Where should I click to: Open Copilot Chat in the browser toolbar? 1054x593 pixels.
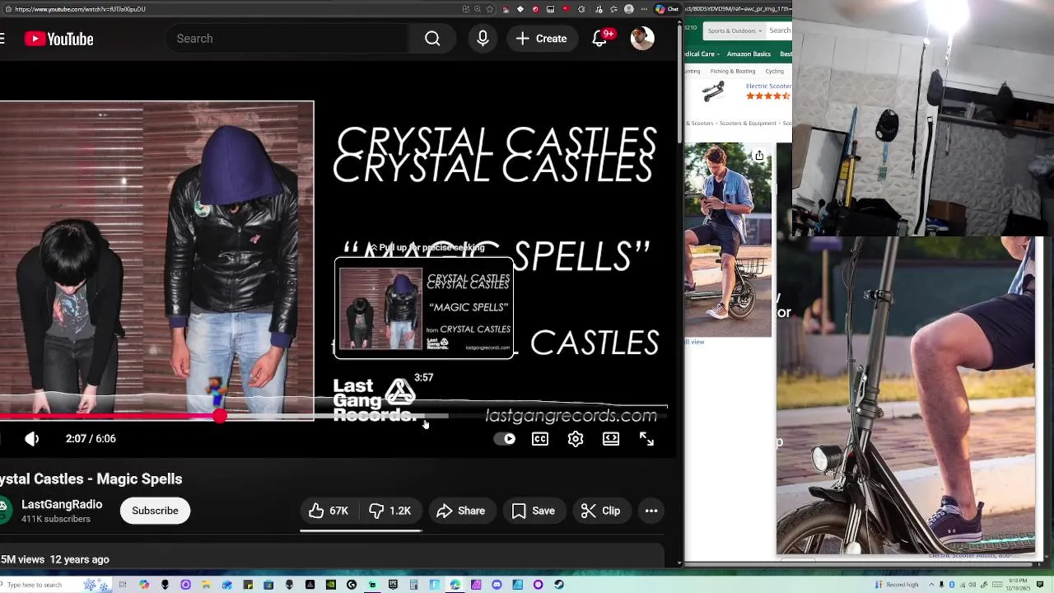667,9
